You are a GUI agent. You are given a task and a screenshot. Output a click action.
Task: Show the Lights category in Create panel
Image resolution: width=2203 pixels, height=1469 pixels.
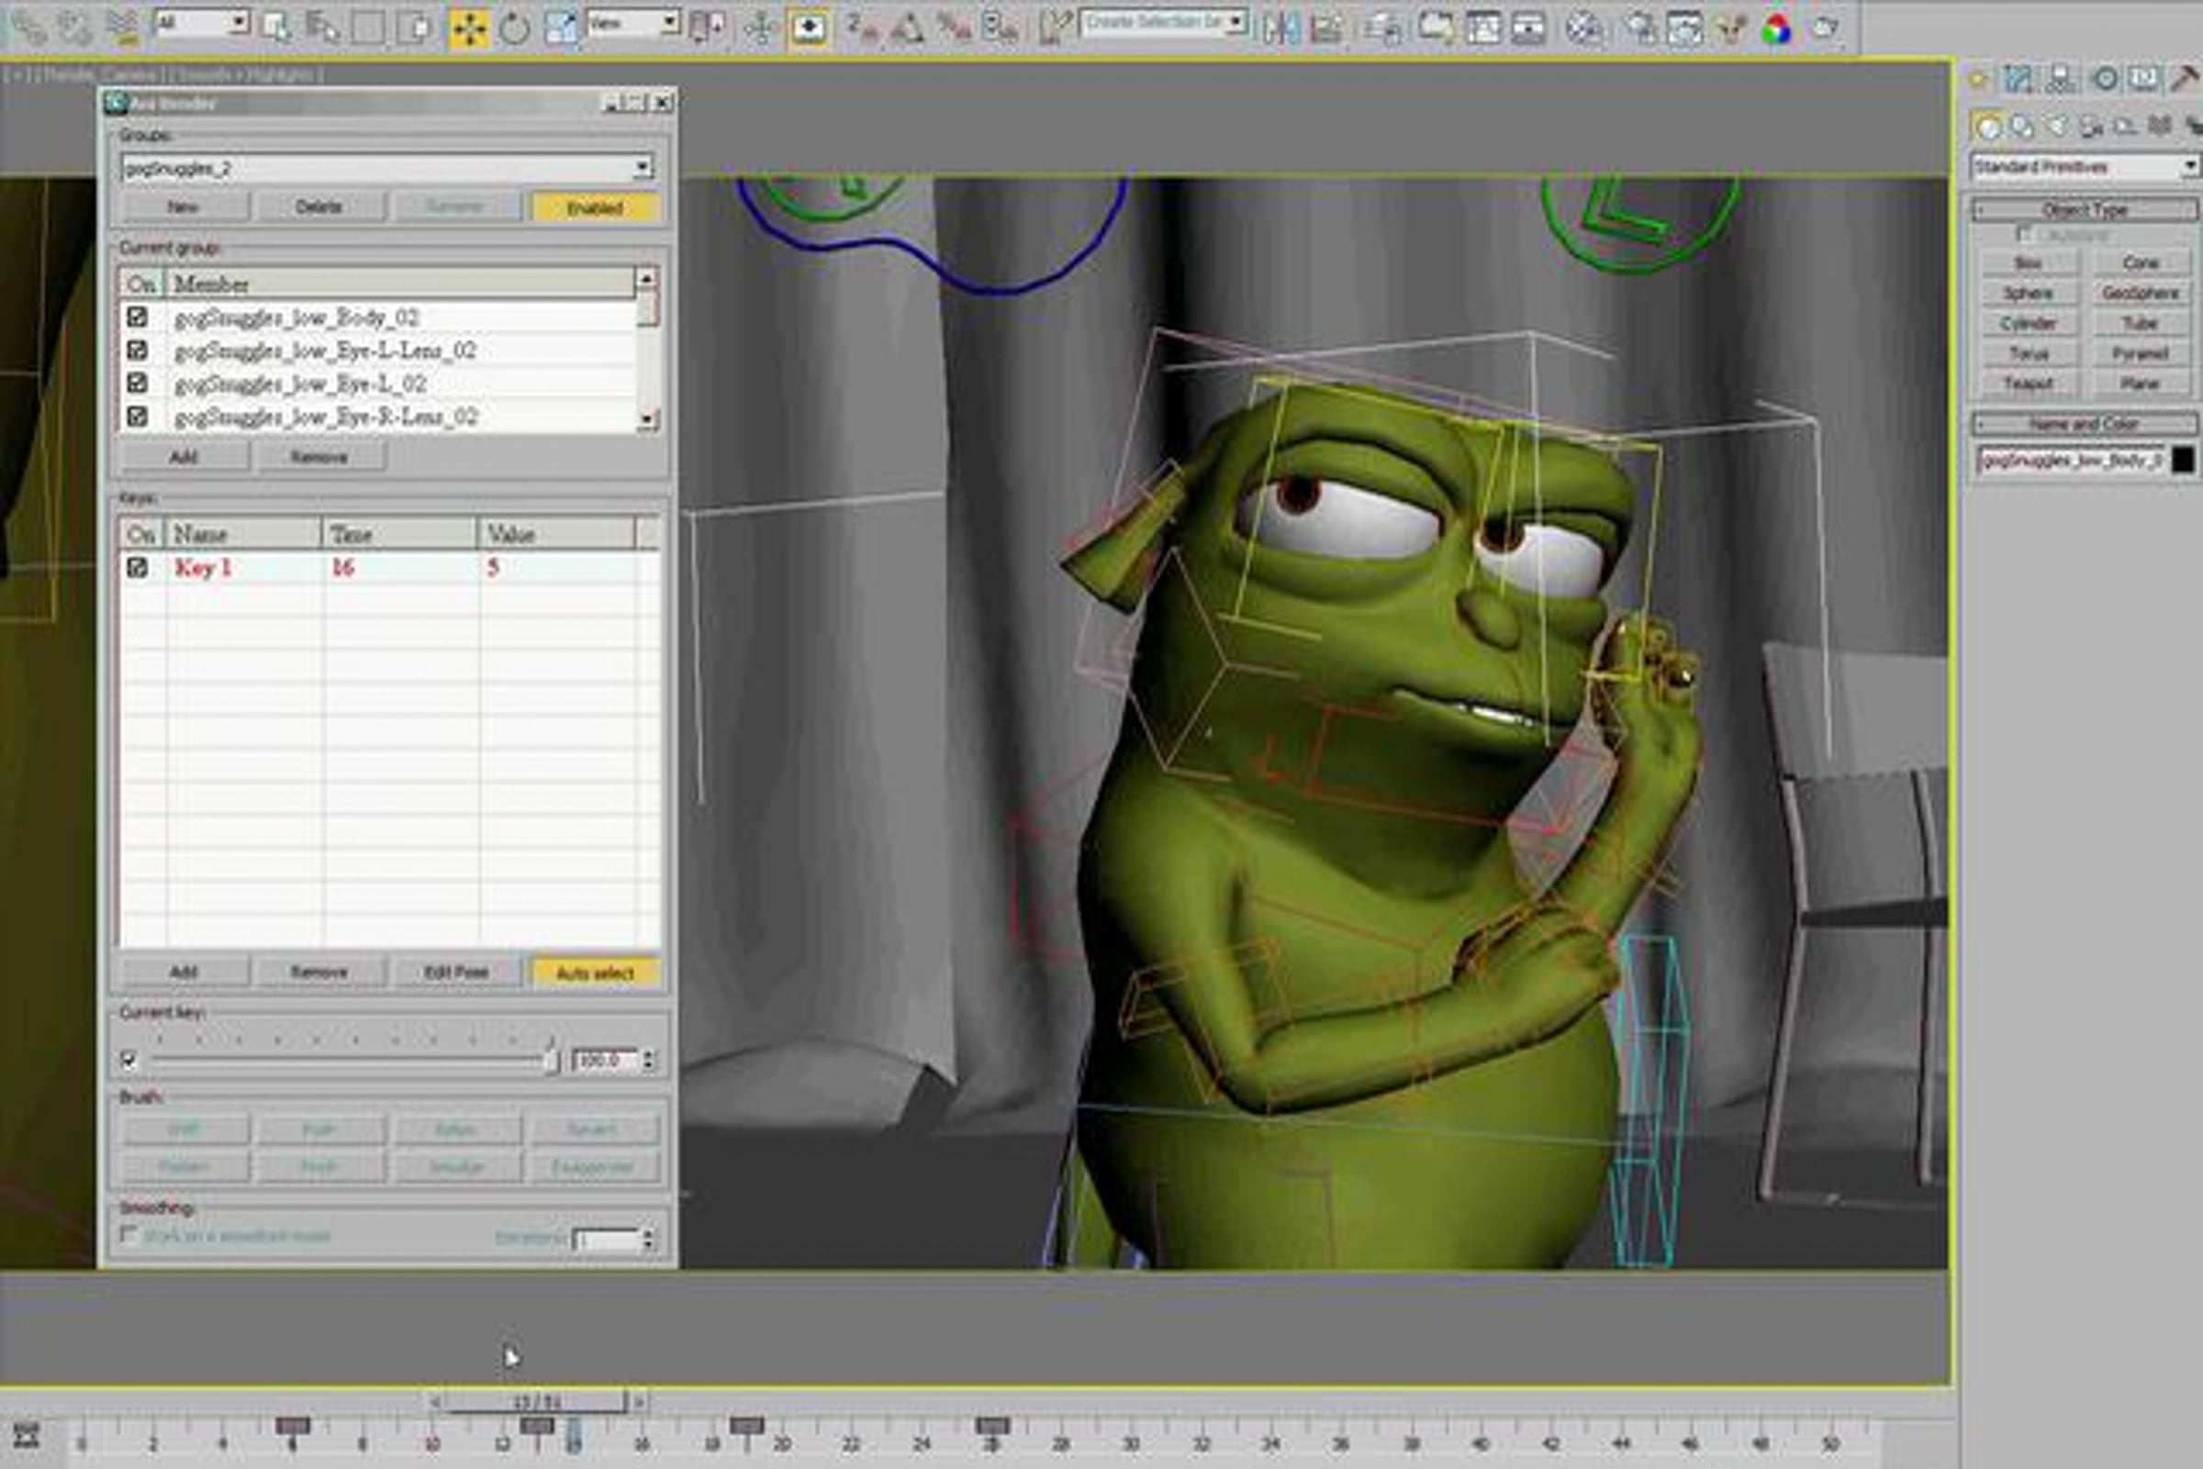point(2057,127)
